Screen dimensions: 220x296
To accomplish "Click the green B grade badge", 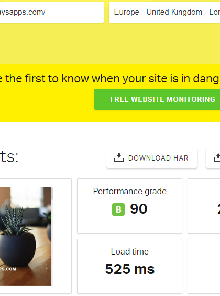I will [x=118, y=209].
